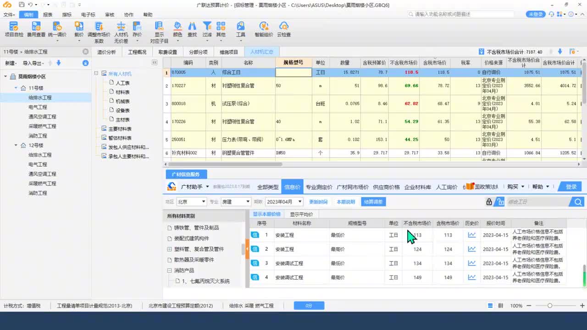Open the 新建 dropdown in project panel
The height and width of the screenshot is (330, 587).
point(11,63)
